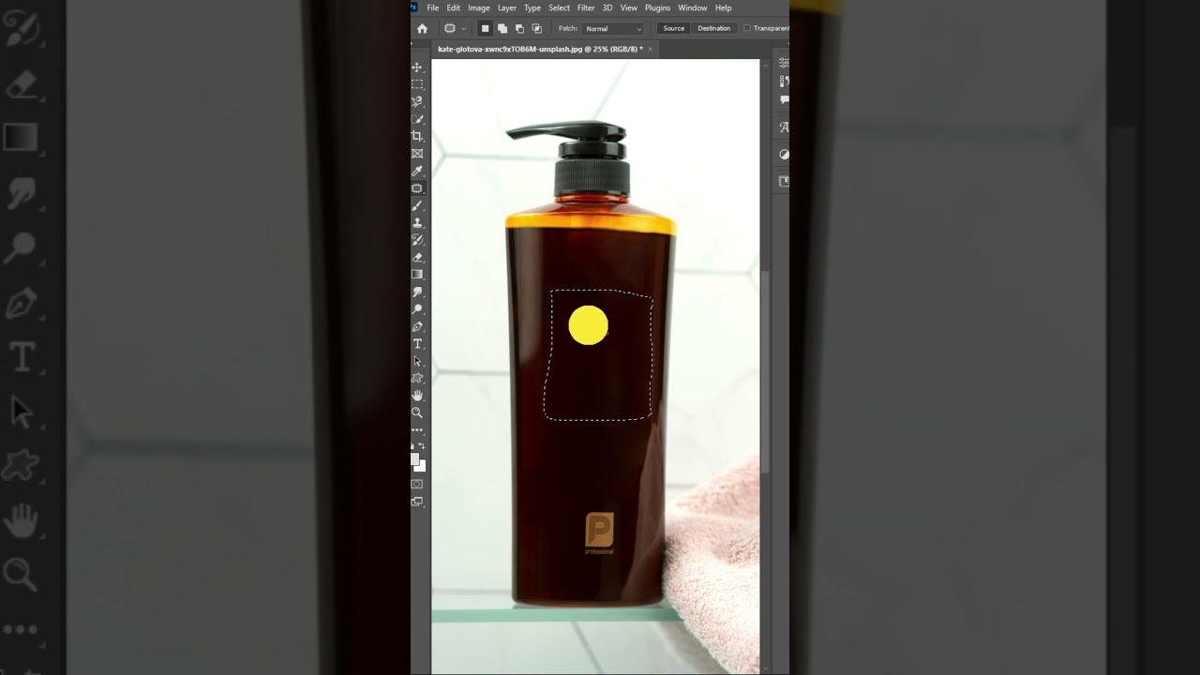The image size is (1200, 675).
Task: Select the Patch tool in the toolbar
Action: coord(417,188)
